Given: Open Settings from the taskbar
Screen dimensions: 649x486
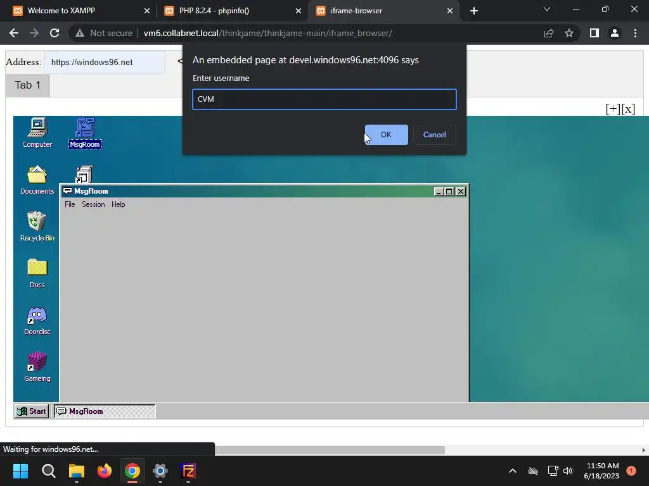Looking at the screenshot, I should tap(160, 471).
